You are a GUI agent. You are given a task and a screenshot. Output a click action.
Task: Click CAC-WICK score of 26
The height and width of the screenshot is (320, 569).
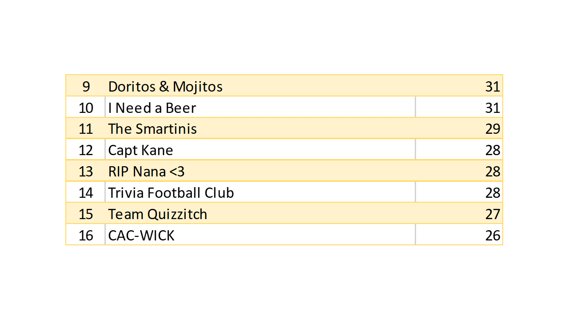(493, 236)
